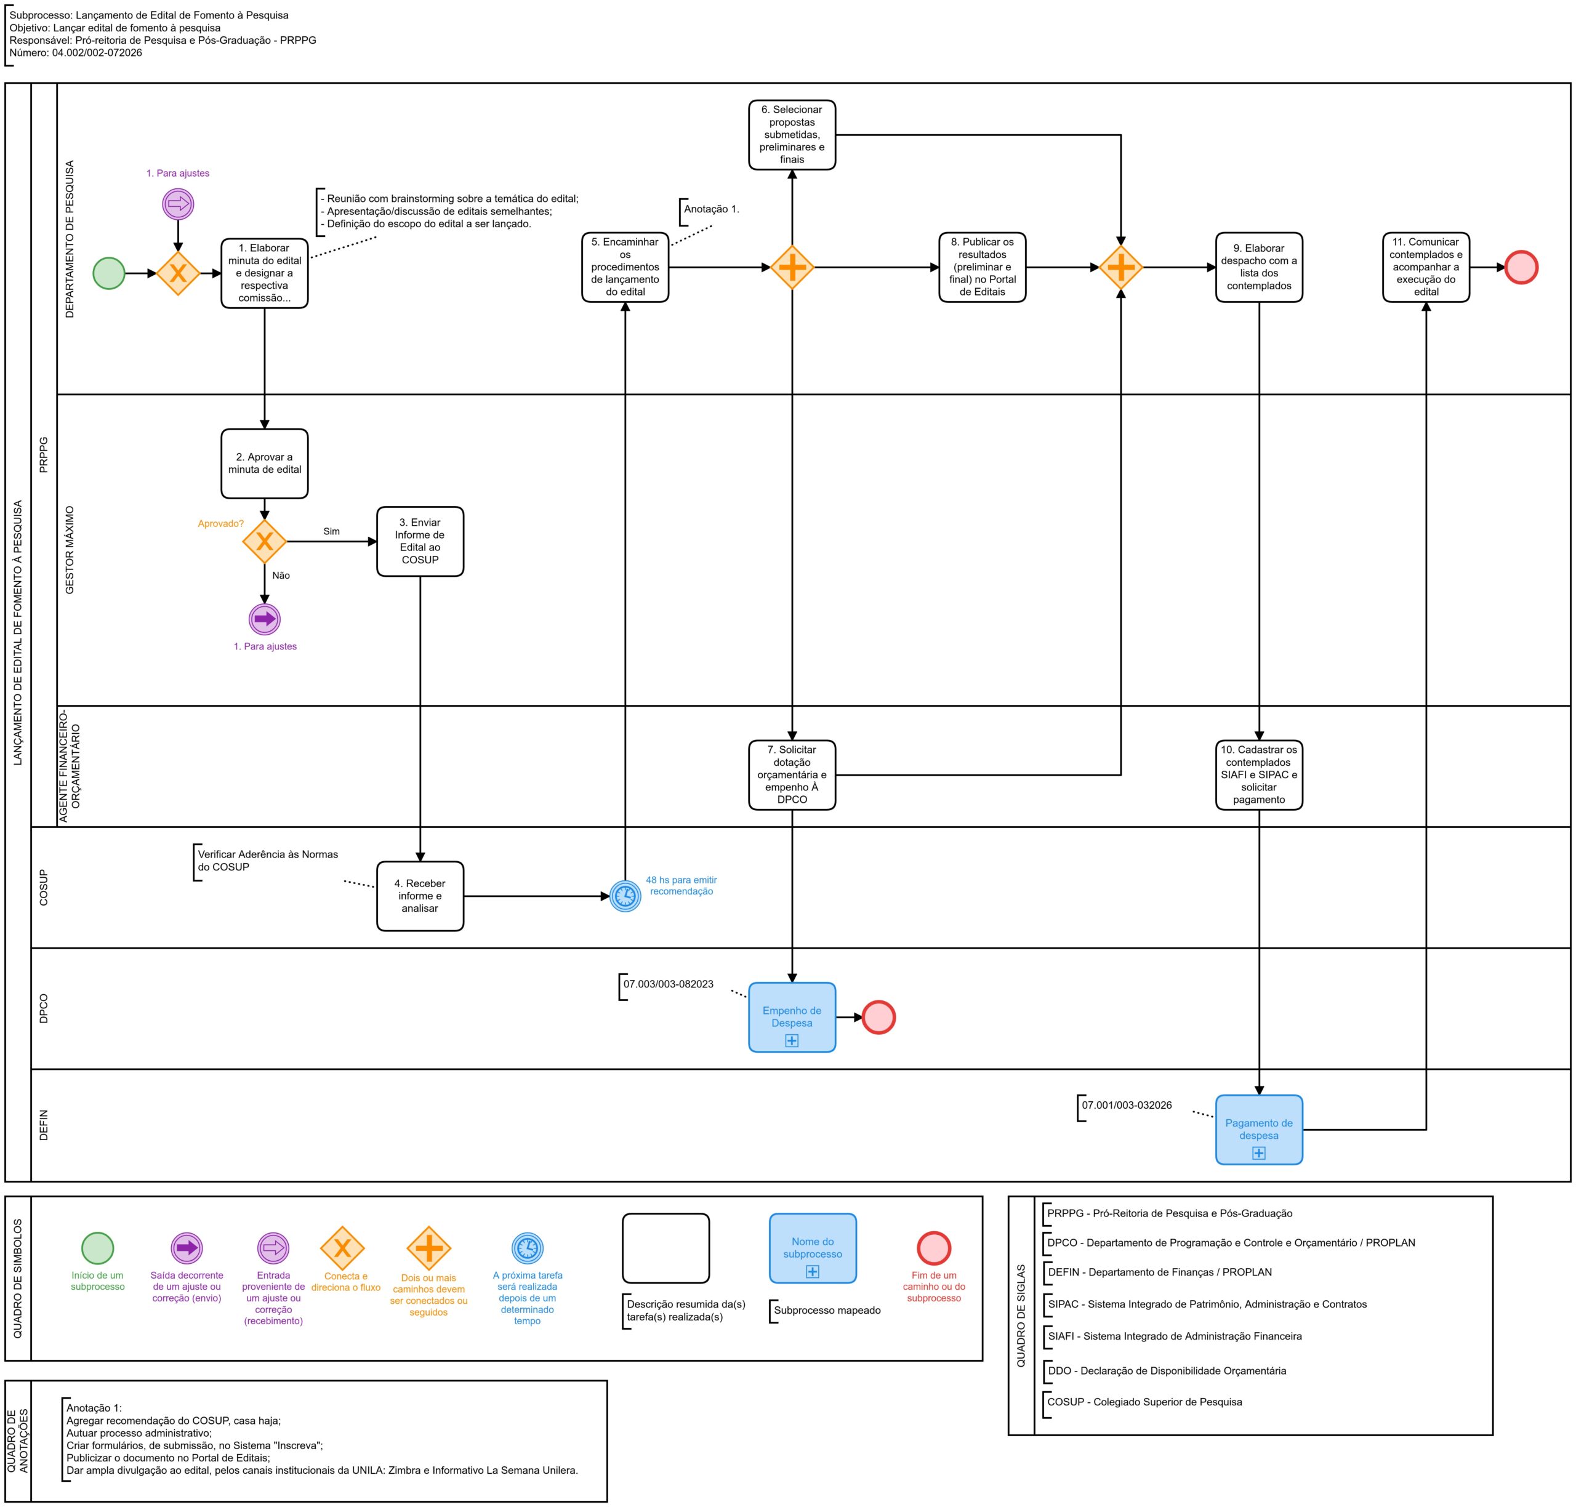
Task: Click sigla 'DDO - Declaração de Disponibilidade Orçamentária'
Action: 1167,1370
